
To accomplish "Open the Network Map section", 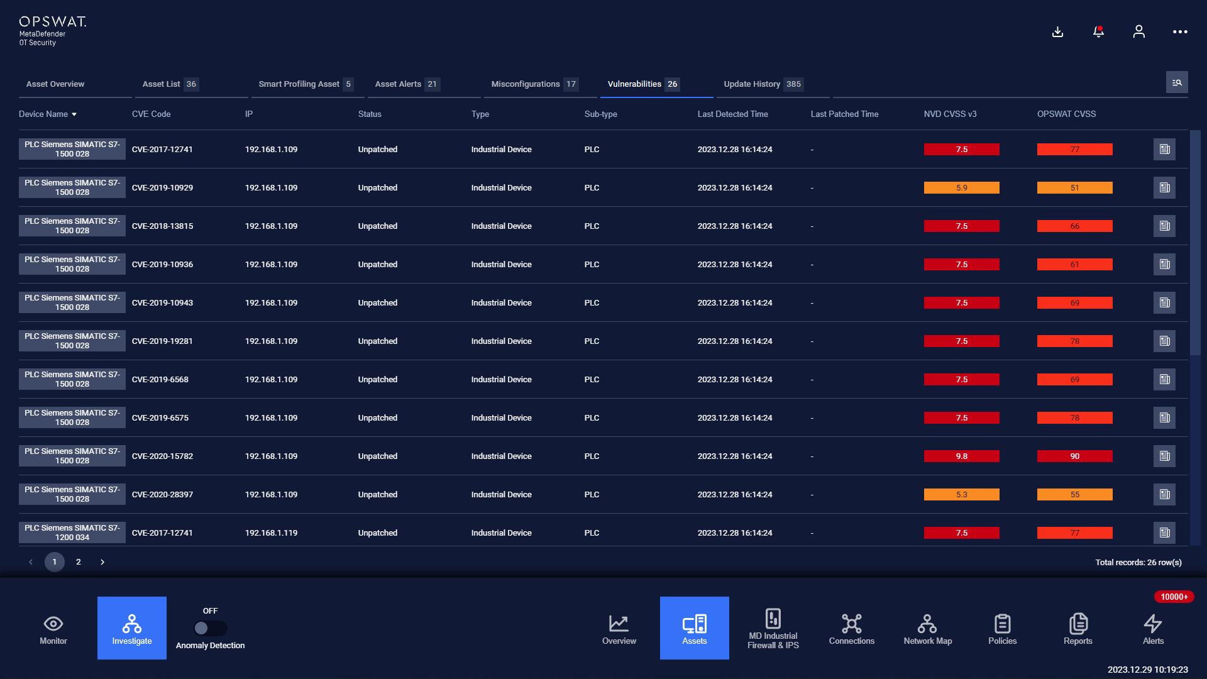I will 928,628.
